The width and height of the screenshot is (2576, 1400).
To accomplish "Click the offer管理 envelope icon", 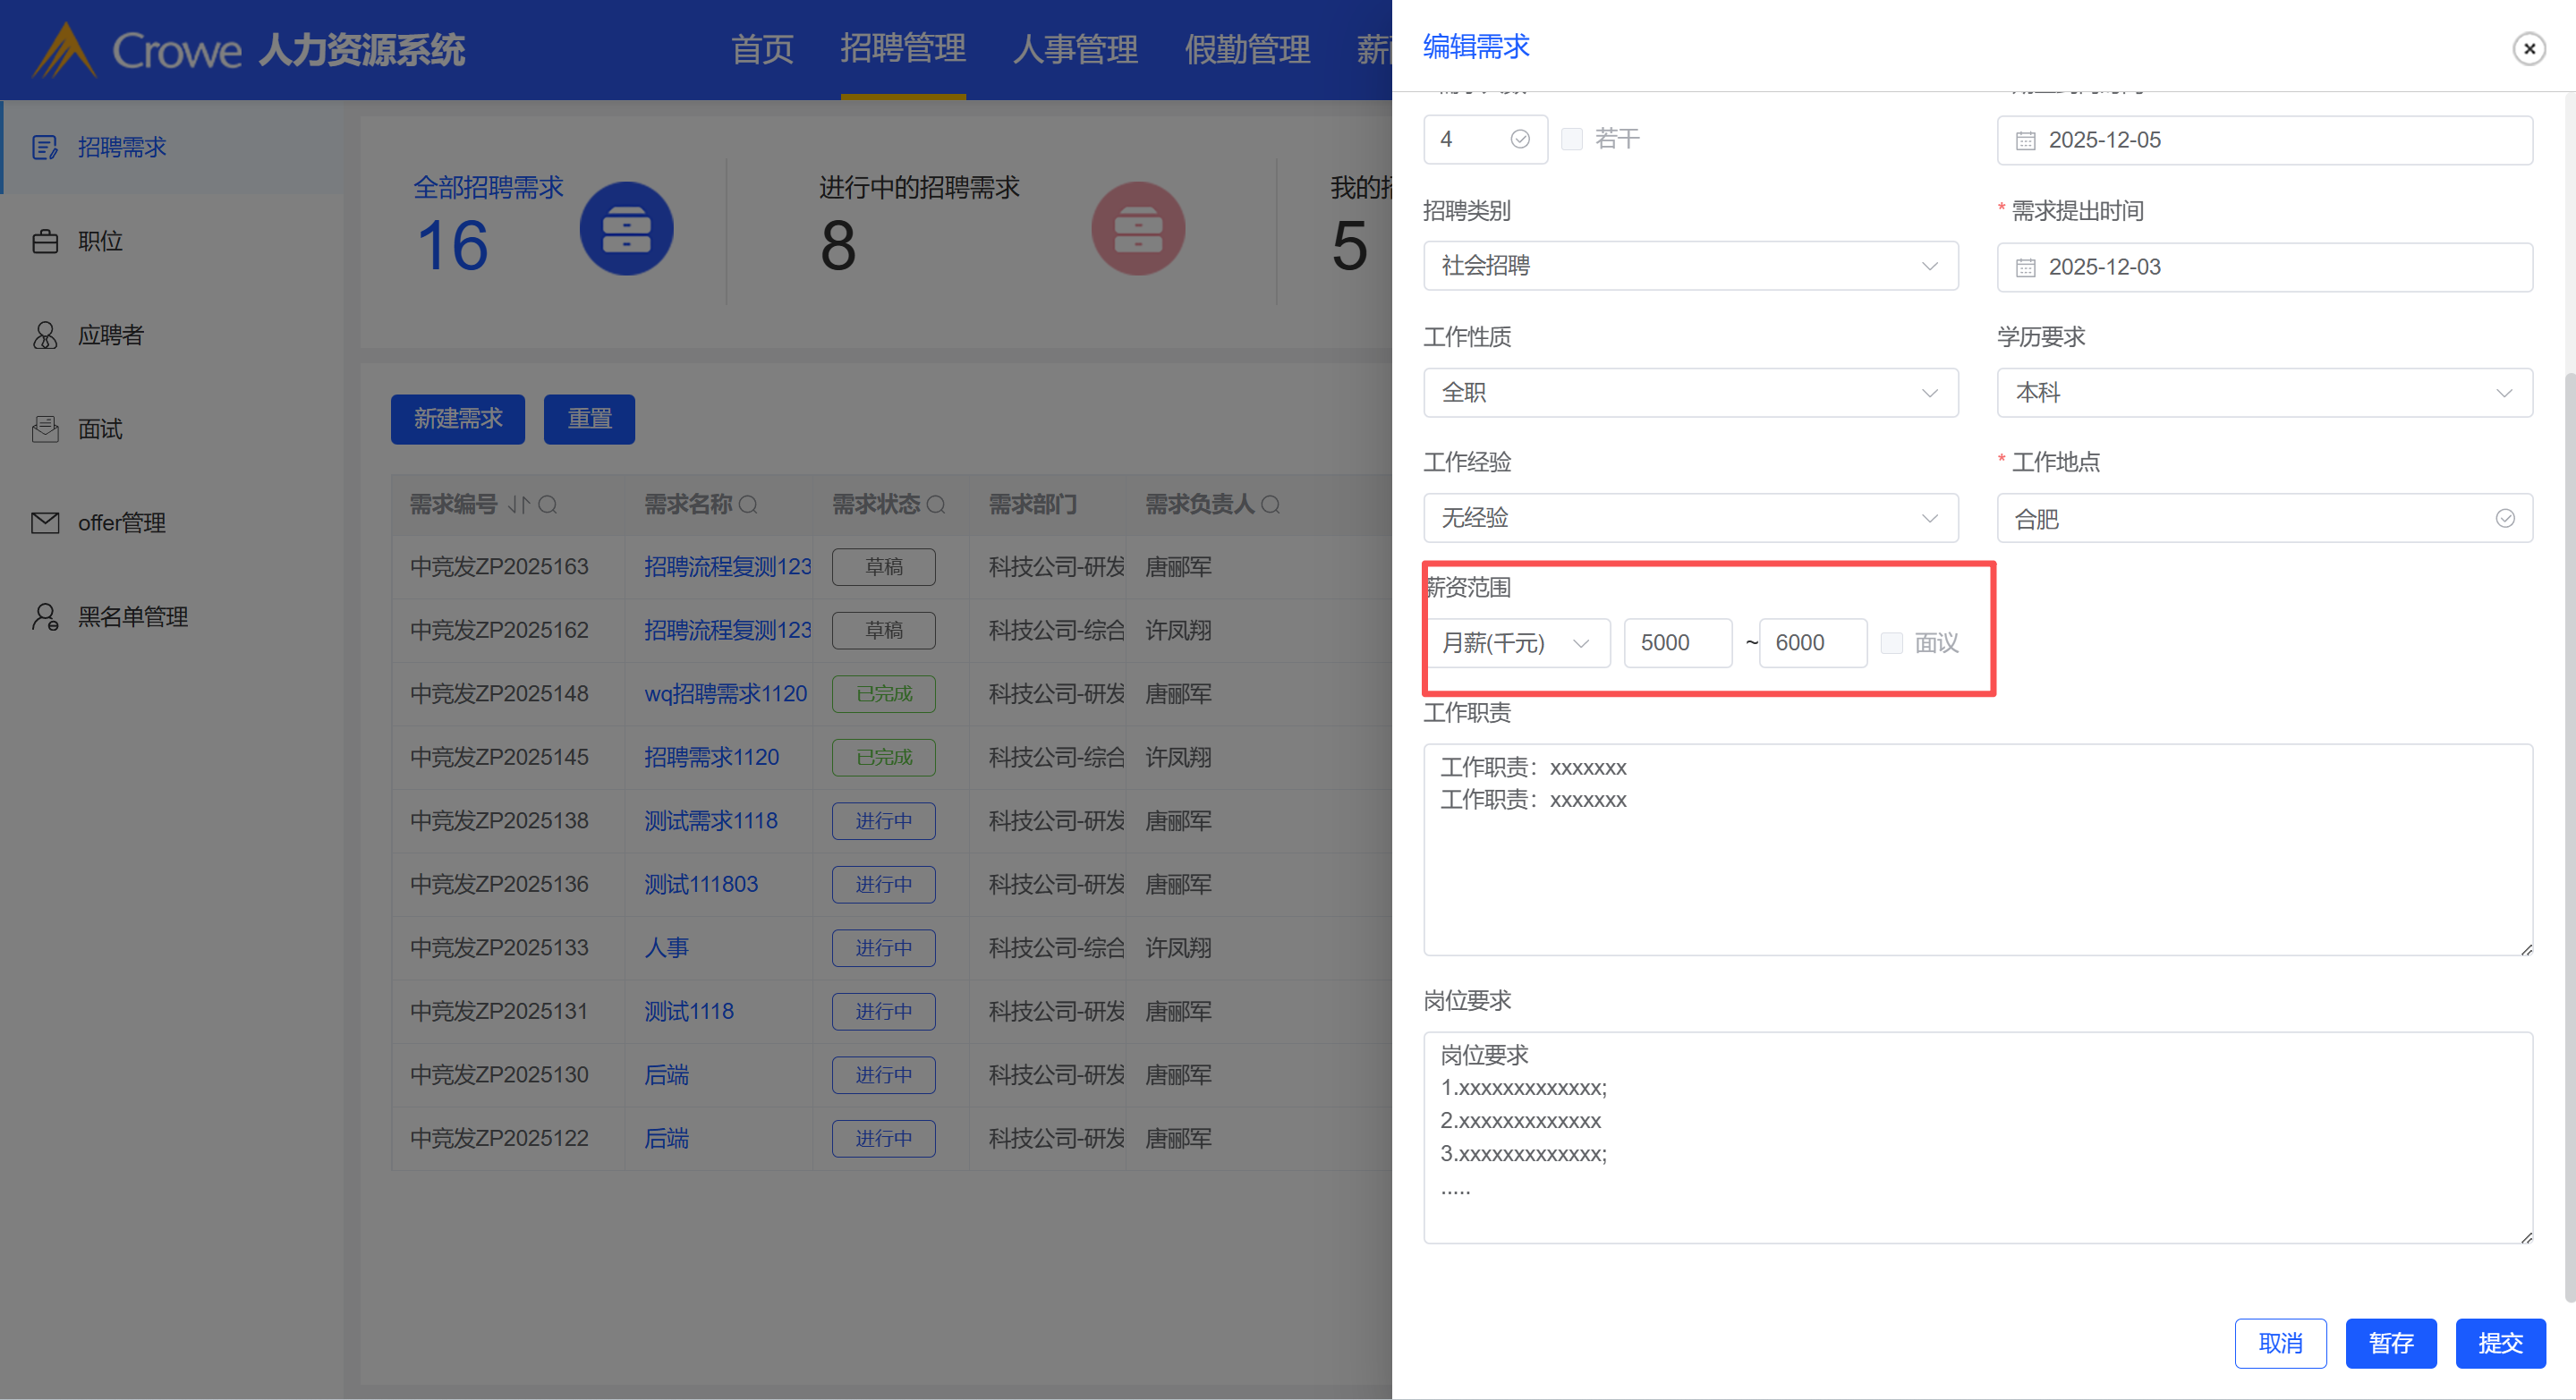I will coord(44,523).
